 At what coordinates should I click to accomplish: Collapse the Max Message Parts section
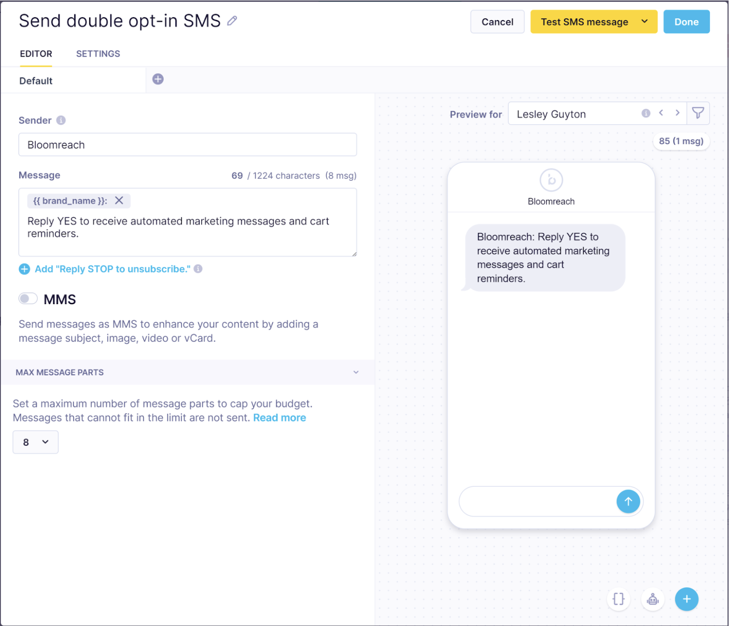pos(356,372)
